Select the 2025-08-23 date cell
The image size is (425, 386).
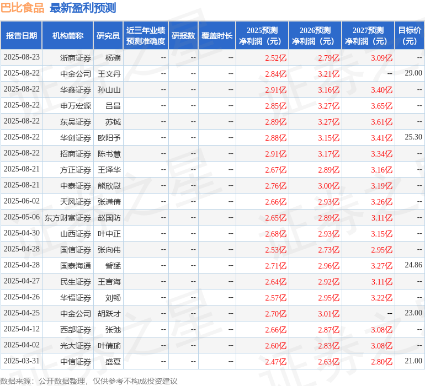[22, 57]
